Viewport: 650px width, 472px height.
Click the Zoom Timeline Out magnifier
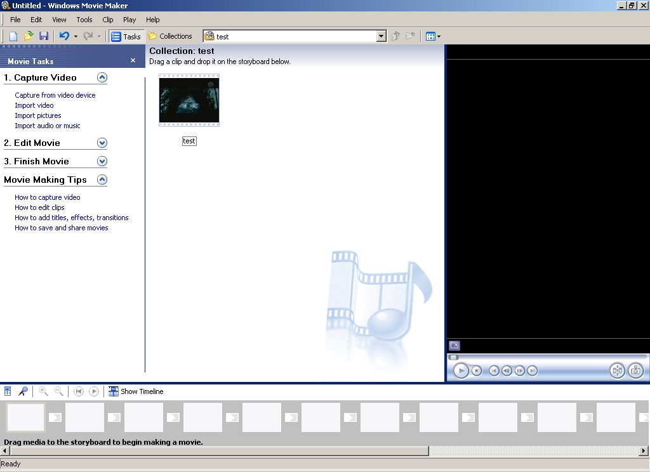[x=59, y=391]
